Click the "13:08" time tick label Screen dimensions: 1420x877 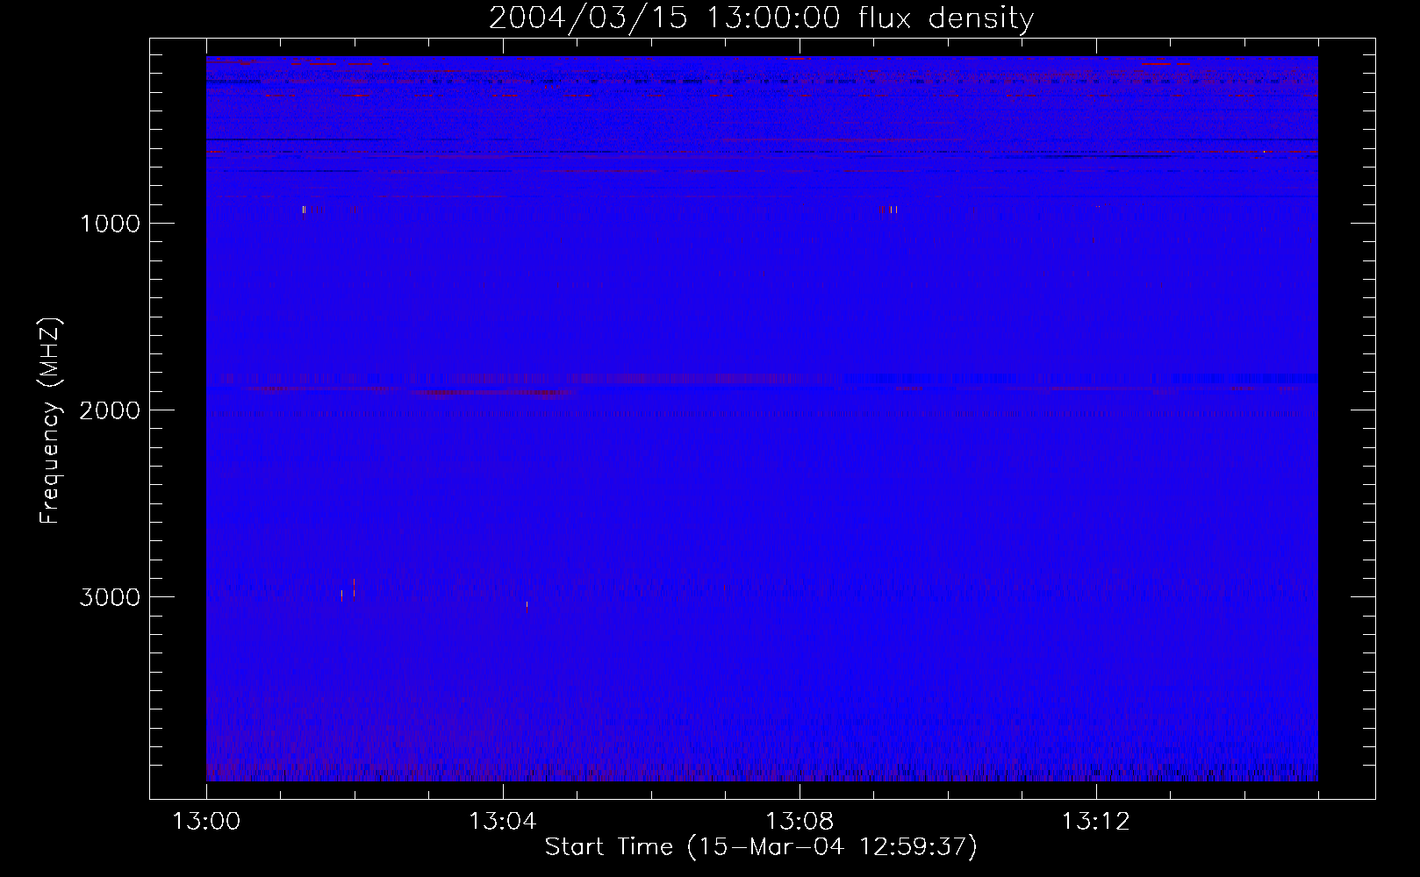click(x=800, y=822)
